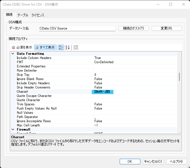Select the Max Cell Length property
The width and height of the screenshot is (190, 168).
tap(28, 125)
